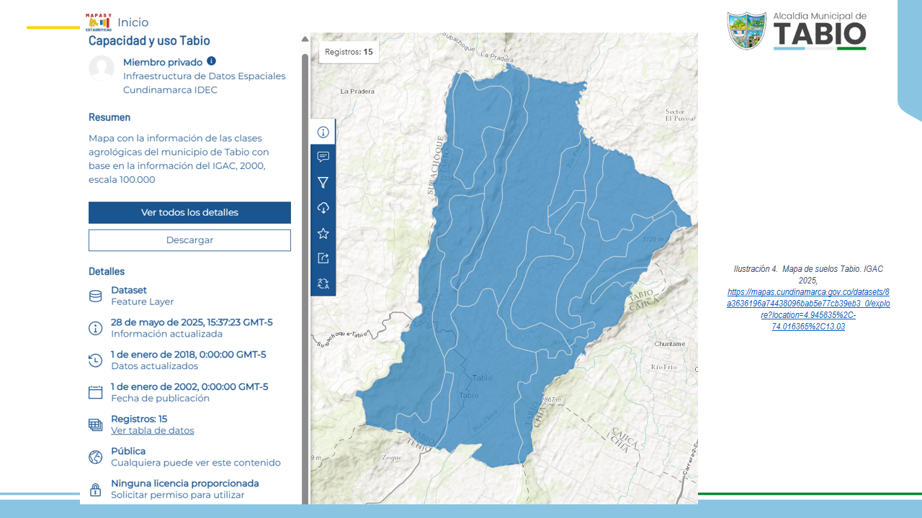Mark dataset as favorite with star icon
This screenshot has height=518, width=922.
(323, 233)
